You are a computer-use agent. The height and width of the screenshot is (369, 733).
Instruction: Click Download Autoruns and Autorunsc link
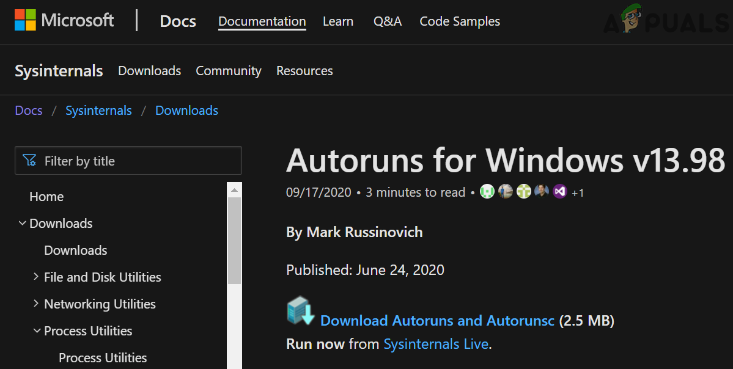click(437, 321)
